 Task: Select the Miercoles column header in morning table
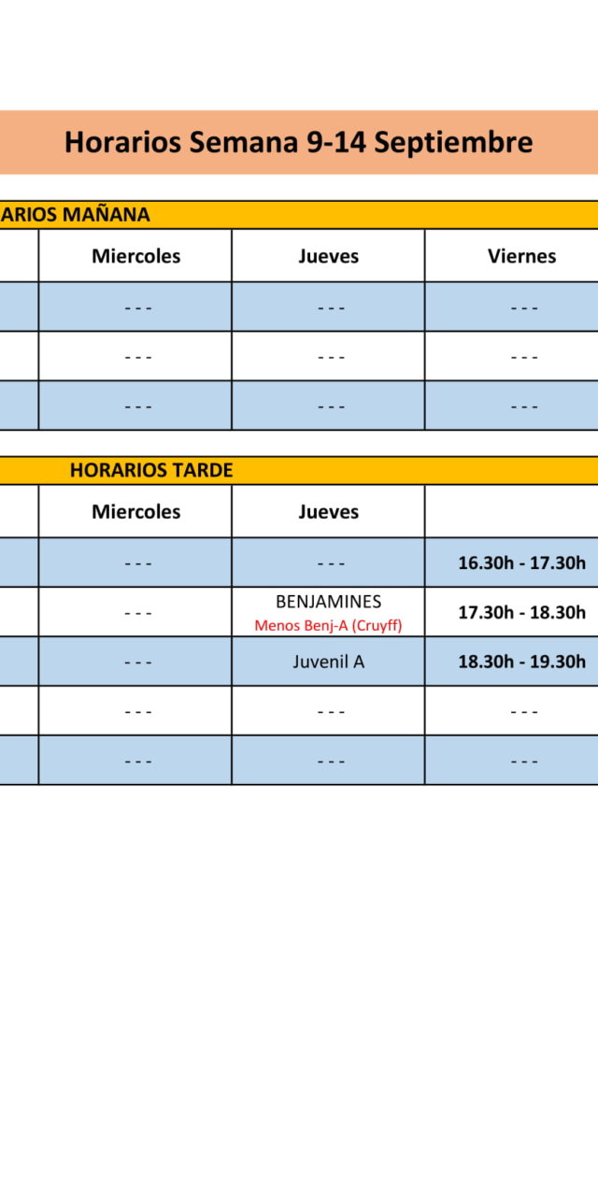click(135, 256)
